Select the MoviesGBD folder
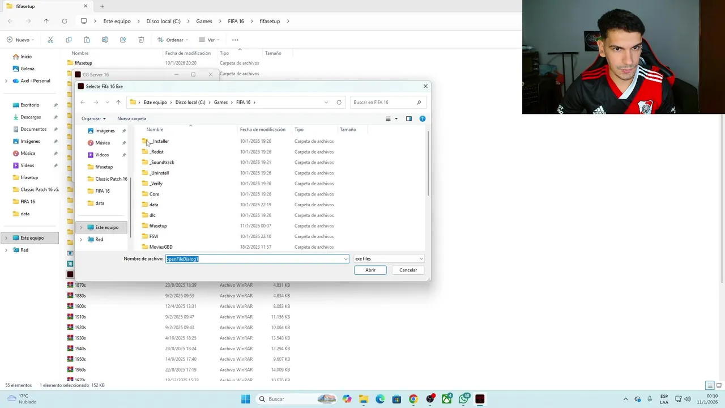 click(157, 247)
